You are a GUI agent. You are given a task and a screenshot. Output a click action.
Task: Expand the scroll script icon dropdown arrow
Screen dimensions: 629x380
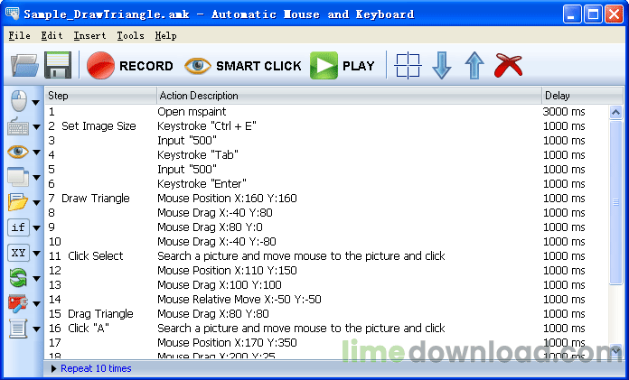(36, 329)
